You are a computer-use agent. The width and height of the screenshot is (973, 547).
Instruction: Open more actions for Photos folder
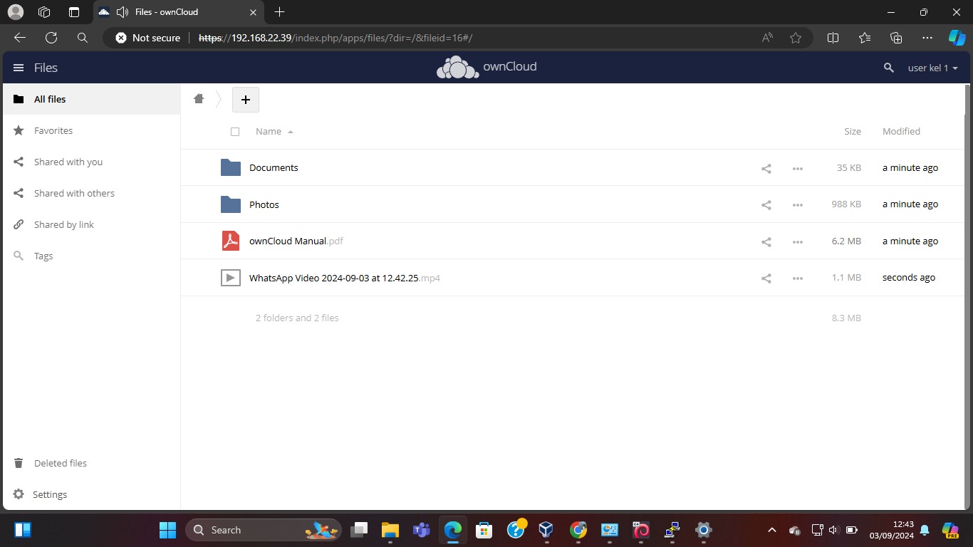coord(798,204)
